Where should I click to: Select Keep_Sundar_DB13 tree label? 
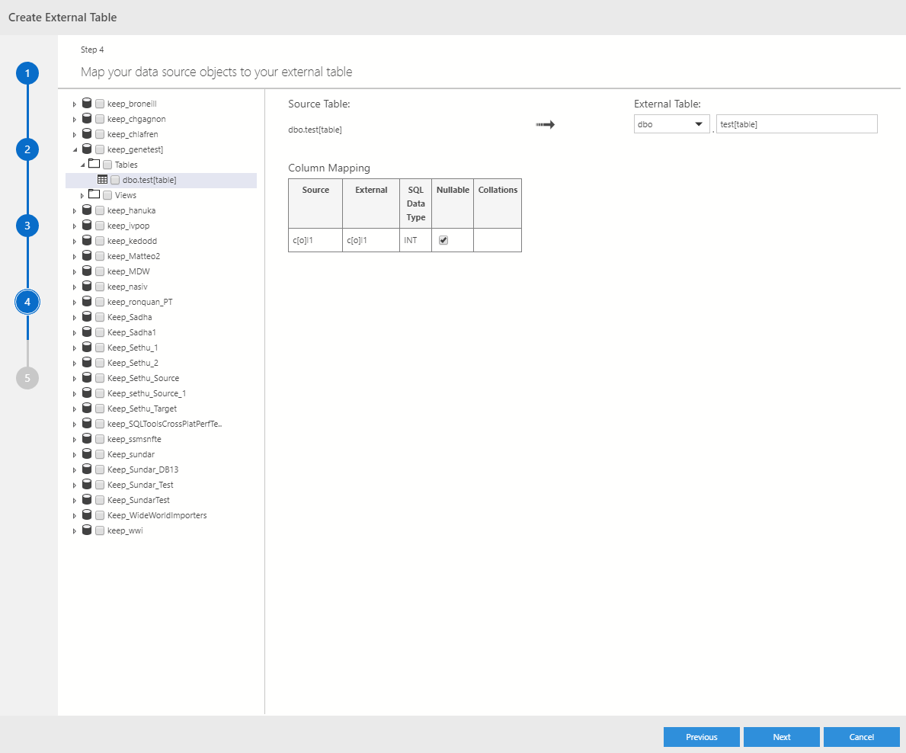(x=142, y=469)
